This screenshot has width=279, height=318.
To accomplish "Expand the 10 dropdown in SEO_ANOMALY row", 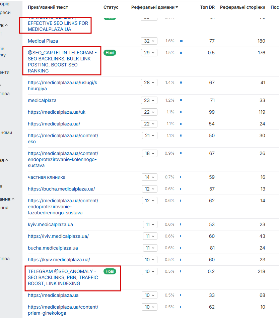I will click(x=149, y=272).
